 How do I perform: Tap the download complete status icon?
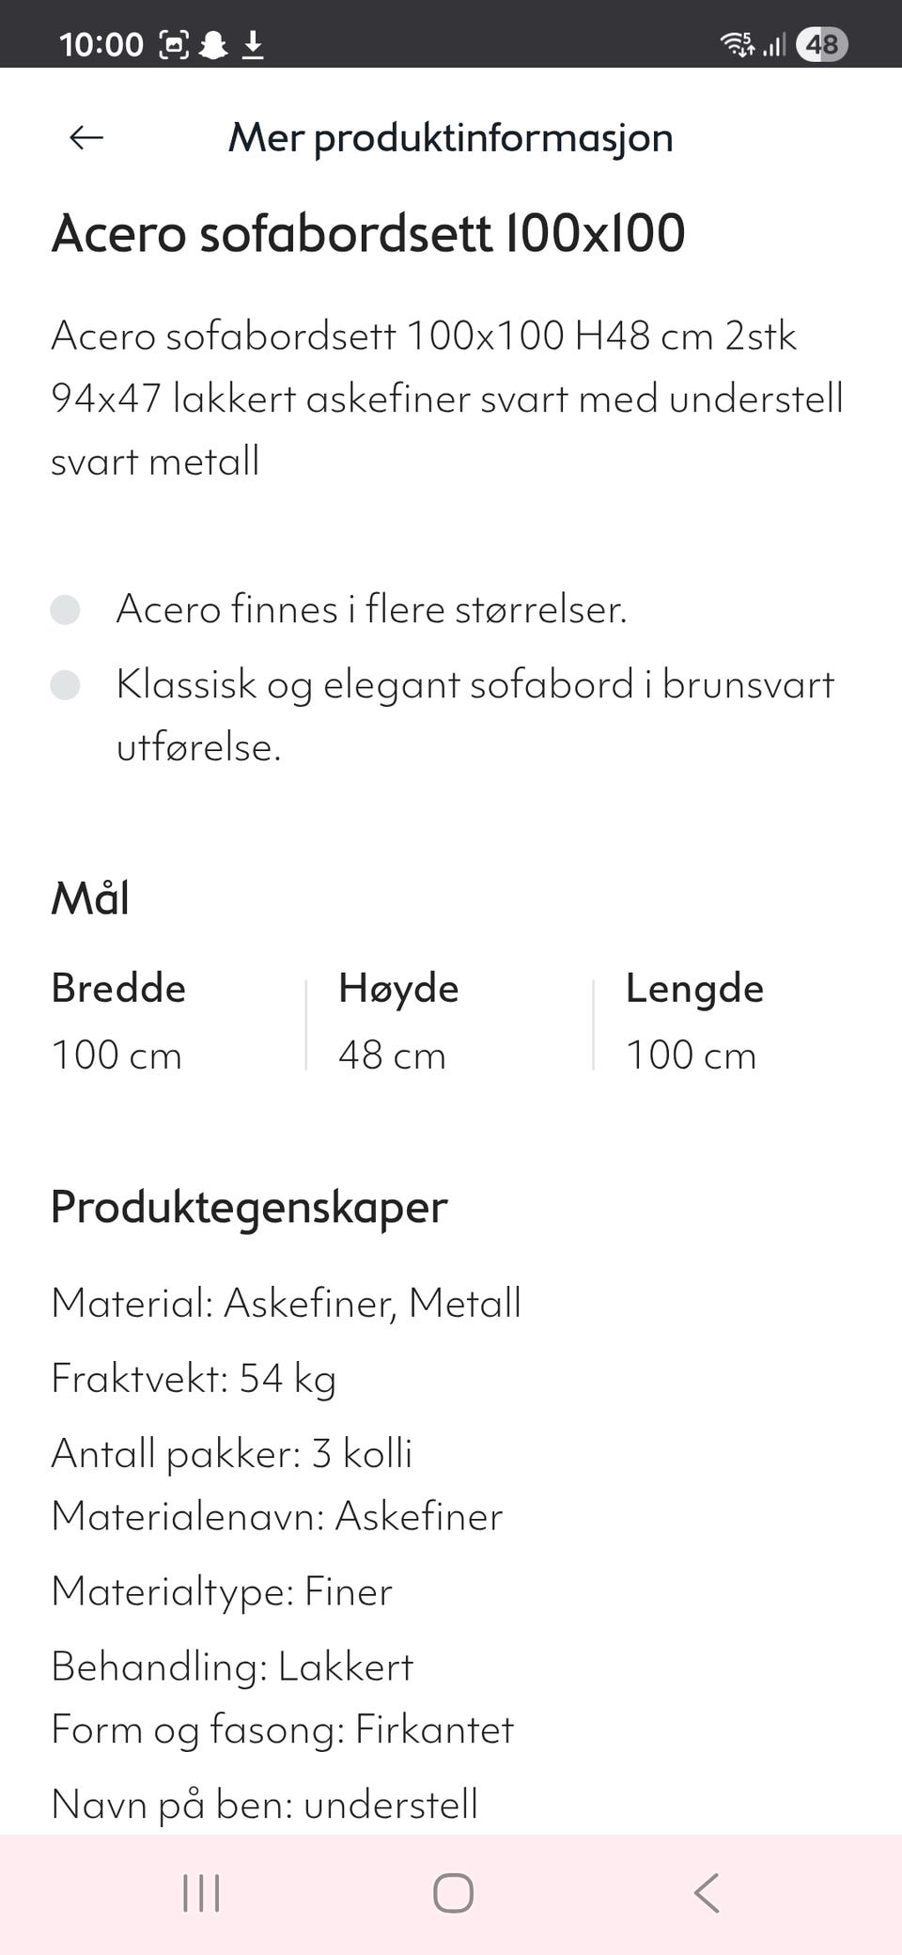(x=252, y=42)
